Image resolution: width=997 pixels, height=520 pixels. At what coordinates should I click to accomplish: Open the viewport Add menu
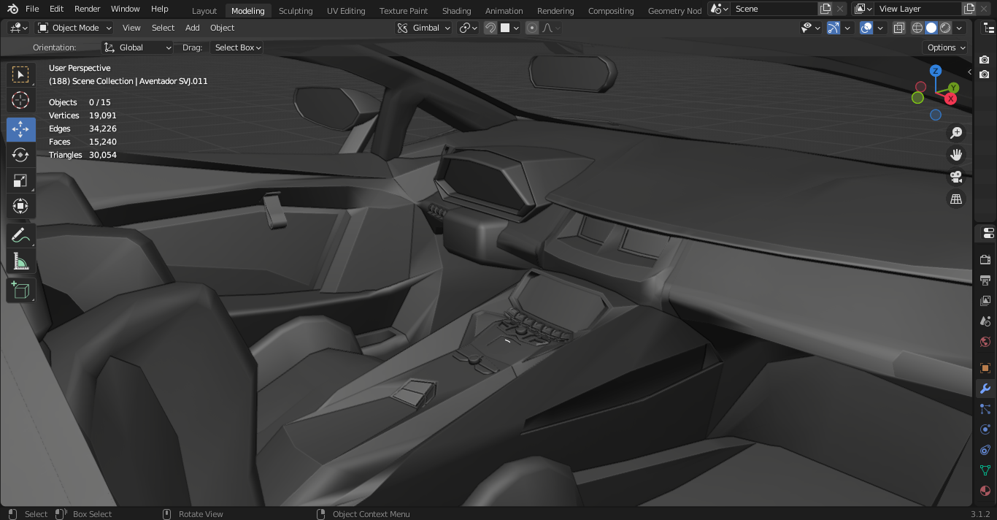(x=193, y=28)
